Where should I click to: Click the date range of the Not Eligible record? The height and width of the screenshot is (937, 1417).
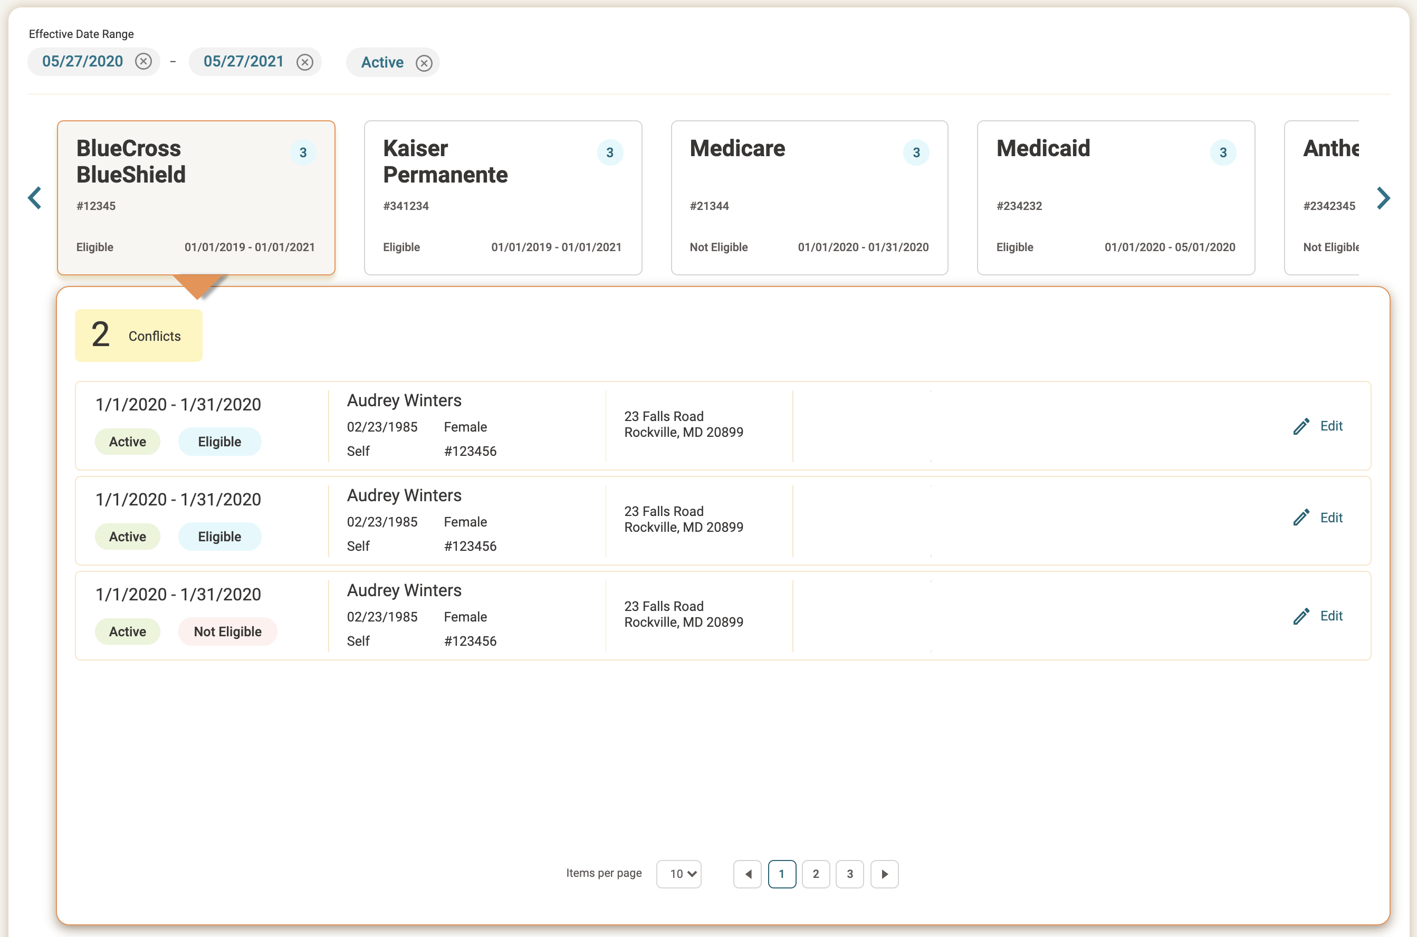point(178,595)
